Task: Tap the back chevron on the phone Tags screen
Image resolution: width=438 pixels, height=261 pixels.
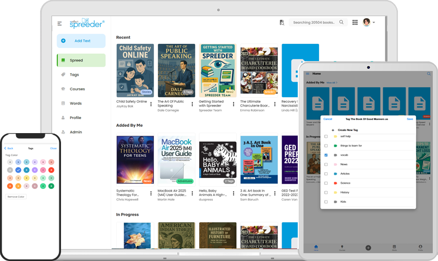Action: [5, 148]
